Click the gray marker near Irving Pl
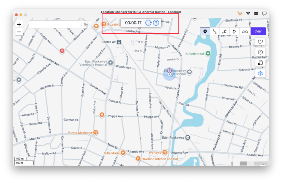The image size is (282, 183). point(19,80)
